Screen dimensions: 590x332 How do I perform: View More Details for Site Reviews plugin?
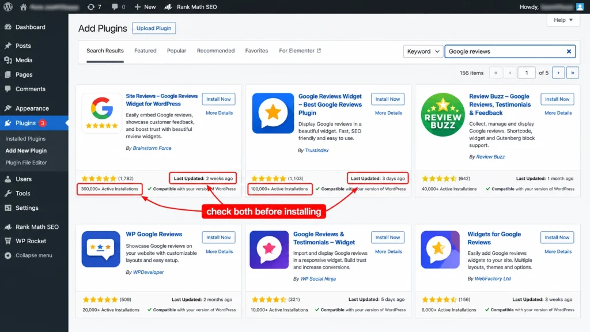tap(220, 113)
